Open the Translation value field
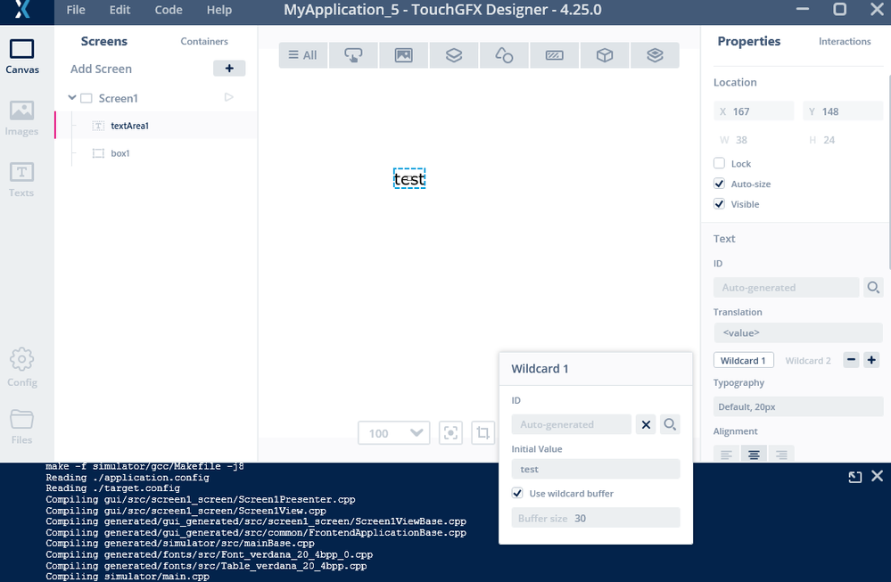 click(x=798, y=332)
